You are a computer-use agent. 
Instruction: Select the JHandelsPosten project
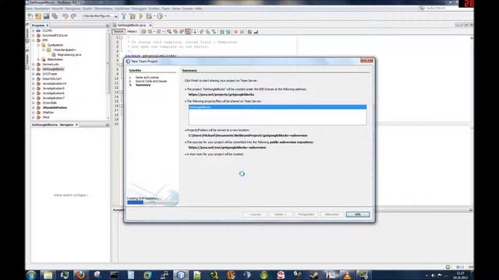point(55,107)
